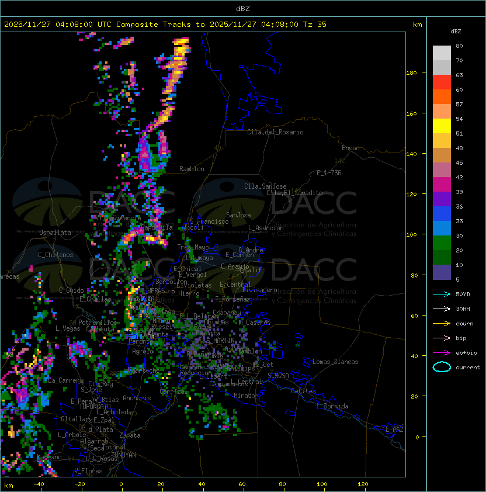The width and height of the screenshot is (486, 492).
Task: Click the 'C_Chilenos' map label
Action: pos(55,255)
